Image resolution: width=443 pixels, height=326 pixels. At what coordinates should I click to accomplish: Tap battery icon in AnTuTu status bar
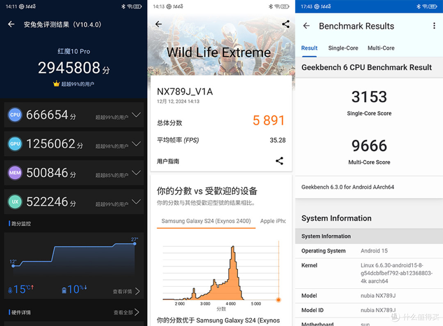point(137,7)
